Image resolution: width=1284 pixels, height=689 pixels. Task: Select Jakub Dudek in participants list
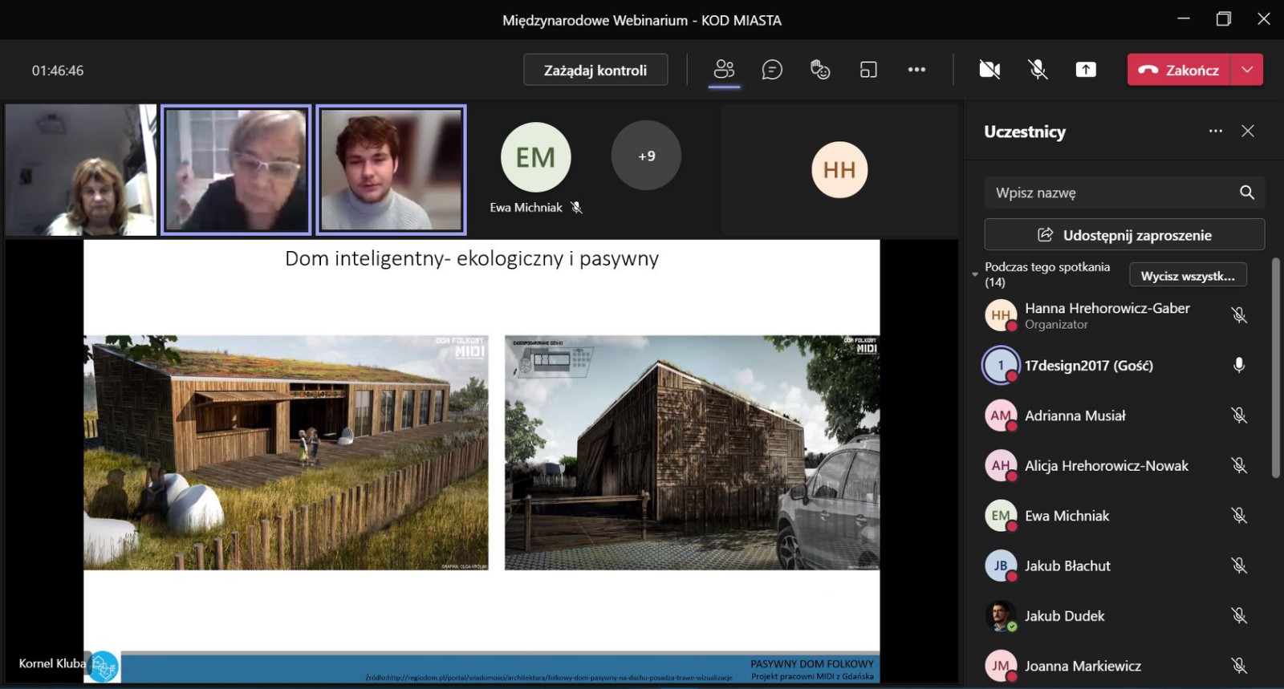(1064, 616)
